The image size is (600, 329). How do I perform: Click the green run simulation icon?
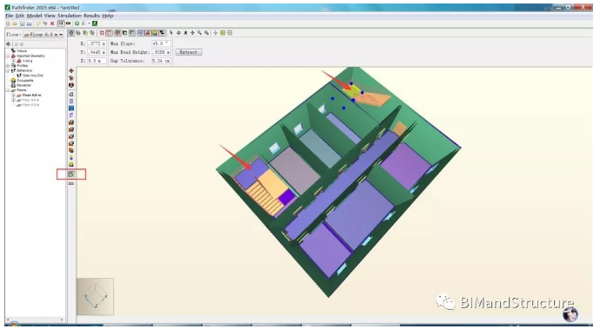(77, 23)
